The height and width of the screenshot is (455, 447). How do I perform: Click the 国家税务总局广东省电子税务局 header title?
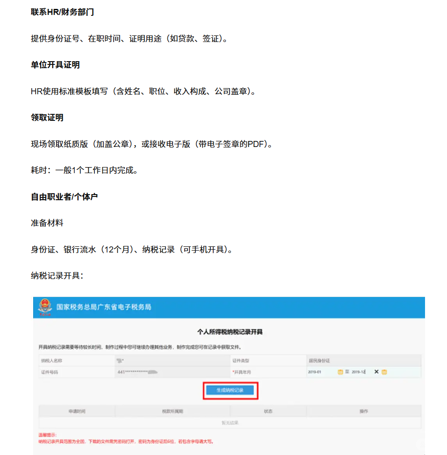point(104,307)
